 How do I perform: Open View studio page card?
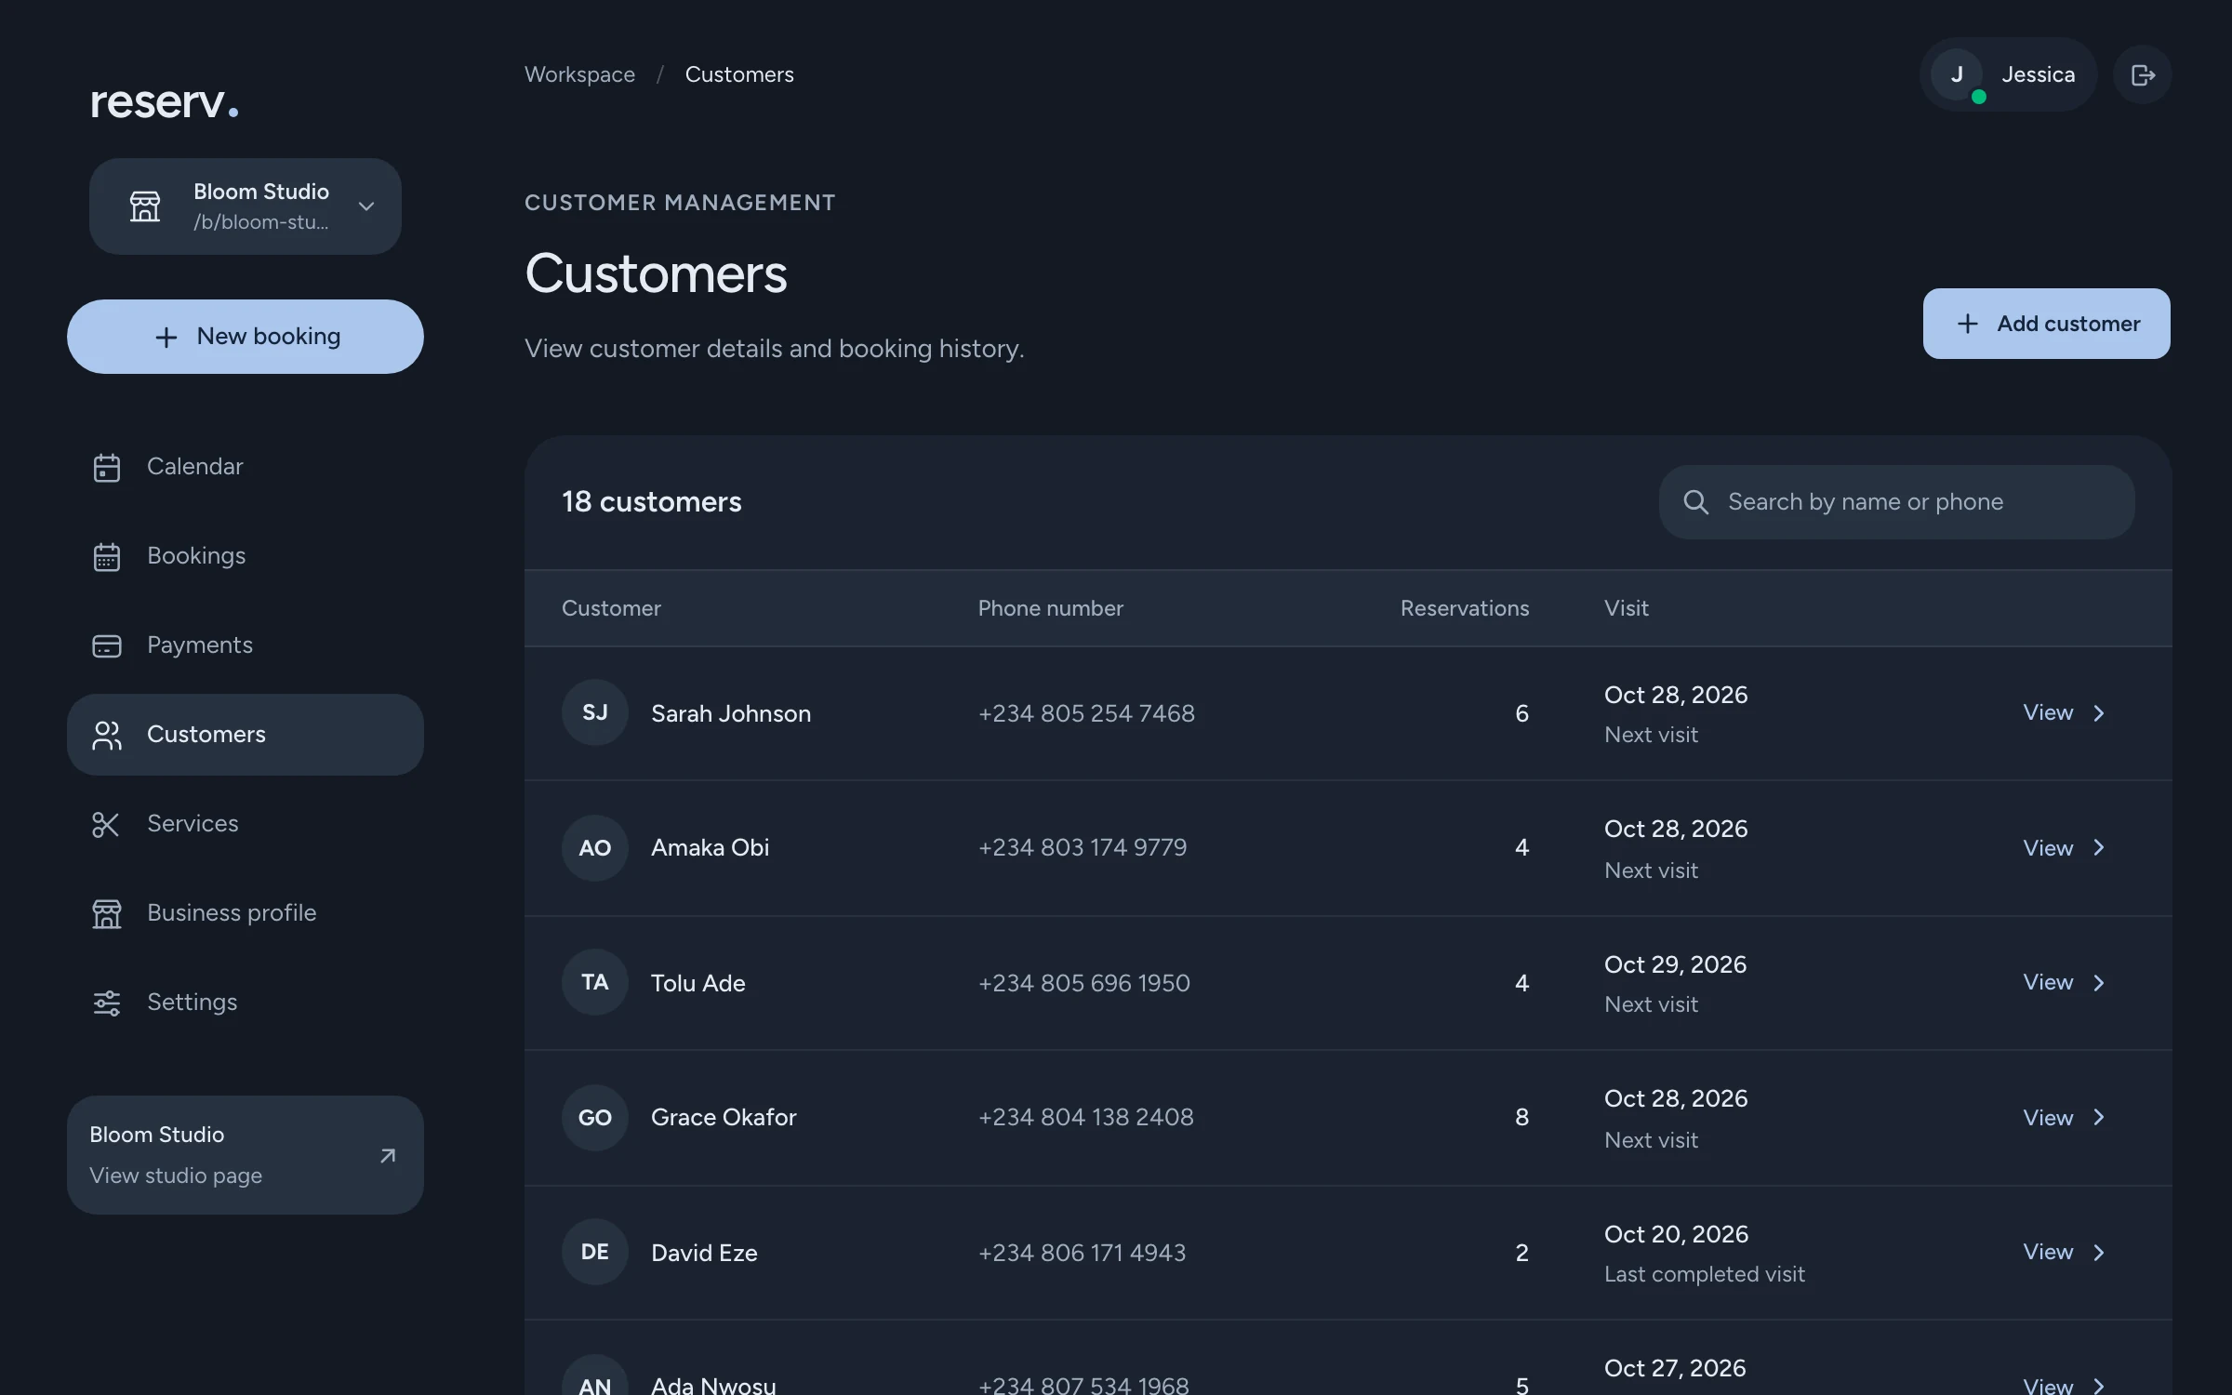[x=246, y=1155]
